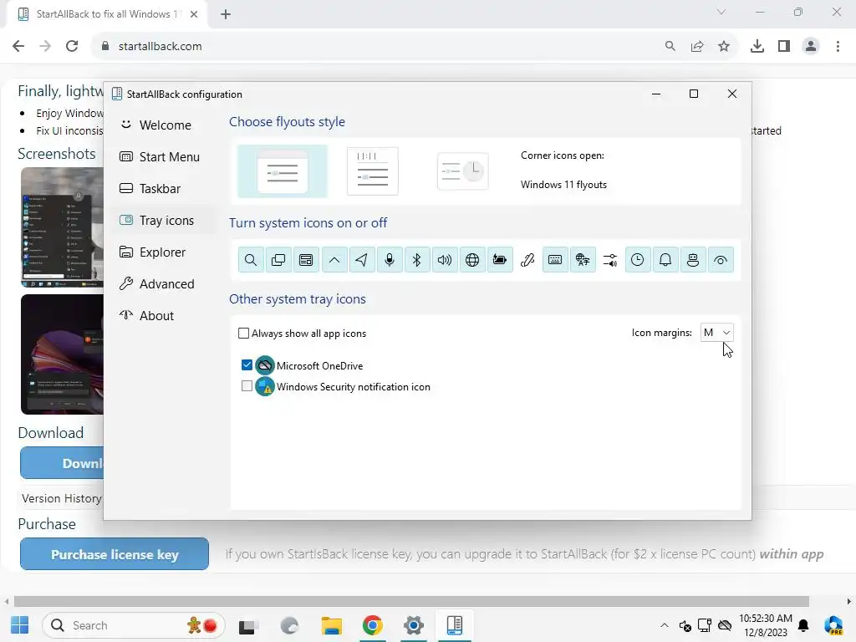
Task: Open a new Chrome tab
Action: pyautogui.click(x=226, y=14)
